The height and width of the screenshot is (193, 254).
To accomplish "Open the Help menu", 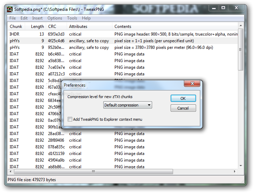I will 86,18.
